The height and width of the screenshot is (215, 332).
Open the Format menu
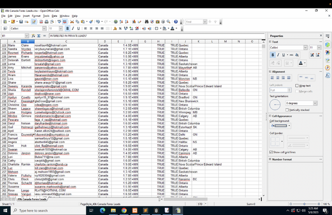click(36, 16)
